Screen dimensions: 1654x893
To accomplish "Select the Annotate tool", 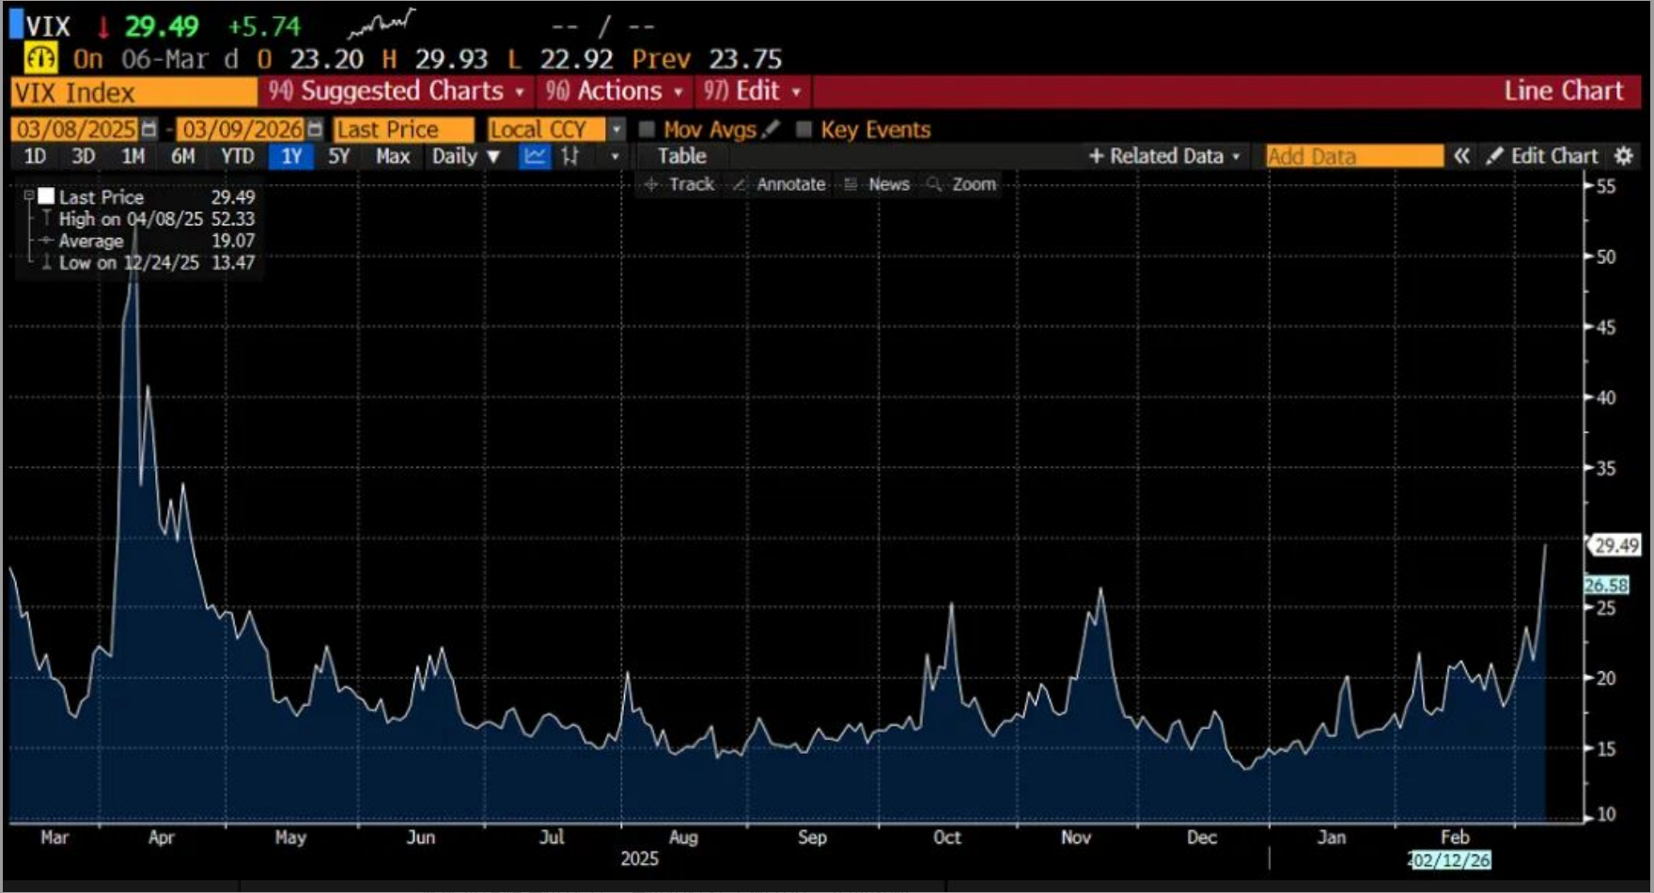I will click(x=779, y=184).
